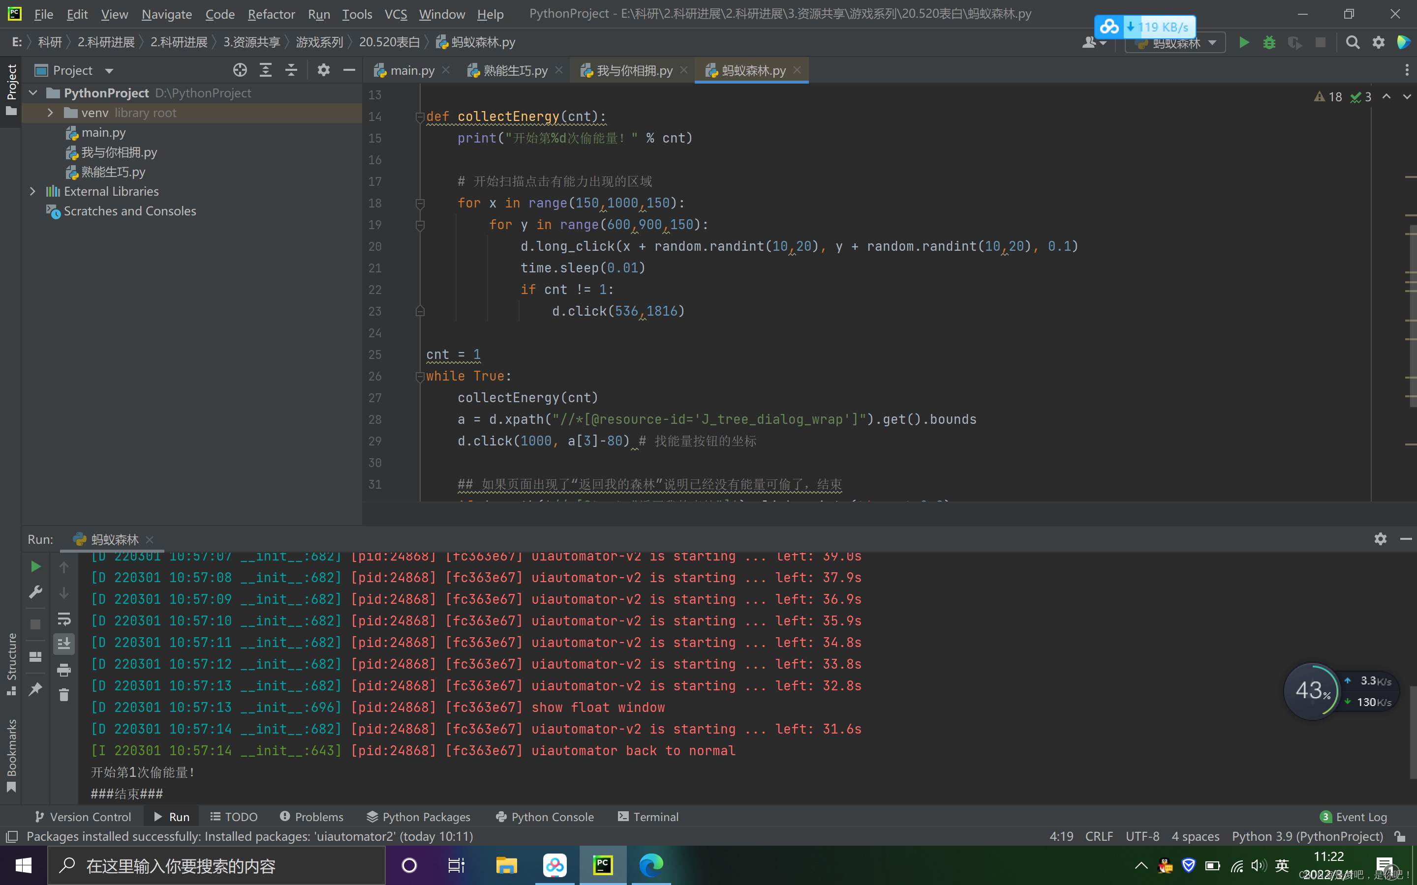Expand the External Libraries node
This screenshot has width=1417, height=885.
[33, 191]
